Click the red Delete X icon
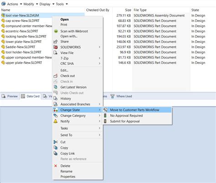This screenshot has height=183, width=216. click(56, 166)
